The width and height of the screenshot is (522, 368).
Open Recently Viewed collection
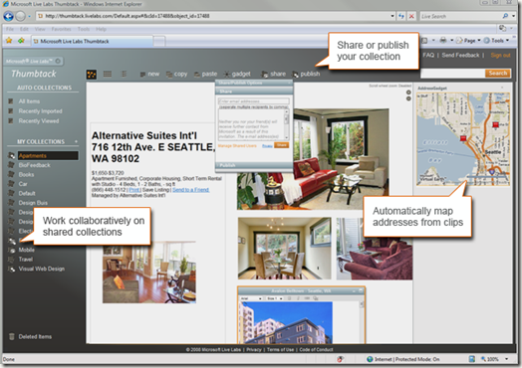(39, 121)
